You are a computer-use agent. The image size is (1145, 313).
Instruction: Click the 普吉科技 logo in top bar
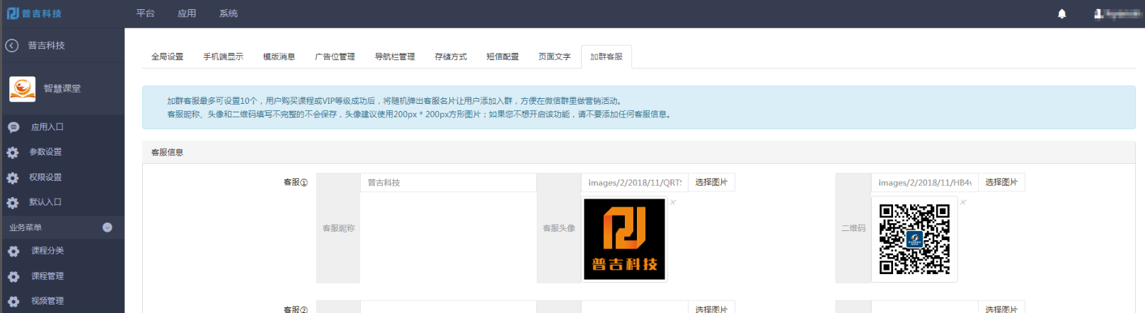pyautogui.click(x=34, y=13)
